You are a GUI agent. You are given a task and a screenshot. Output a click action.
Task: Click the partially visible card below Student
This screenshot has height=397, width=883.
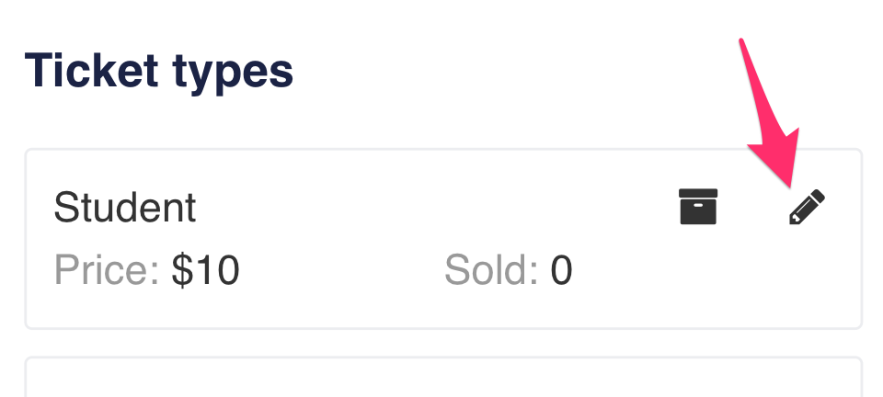tap(441, 379)
